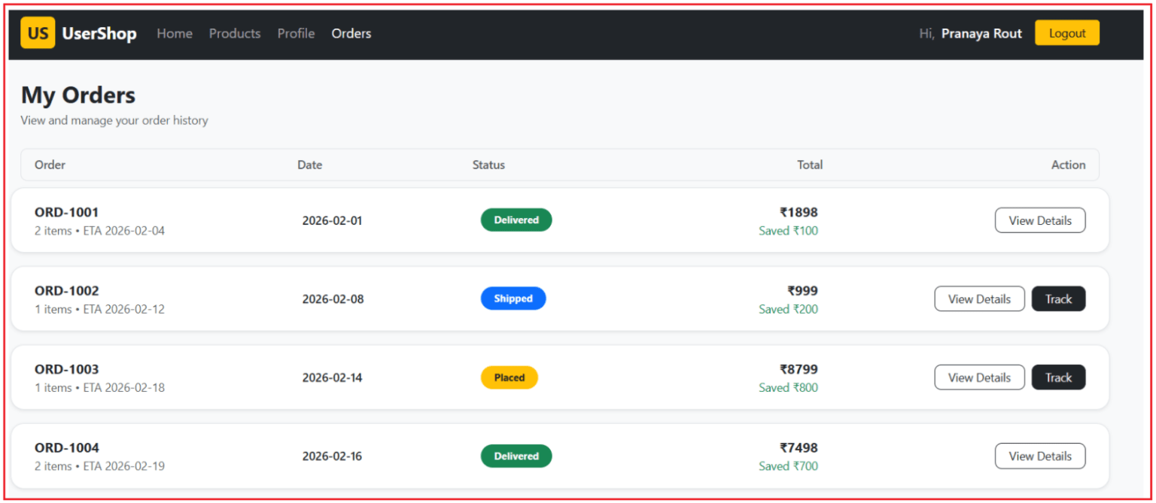Open the Products nav item
The width and height of the screenshot is (1156, 503).
pos(235,34)
